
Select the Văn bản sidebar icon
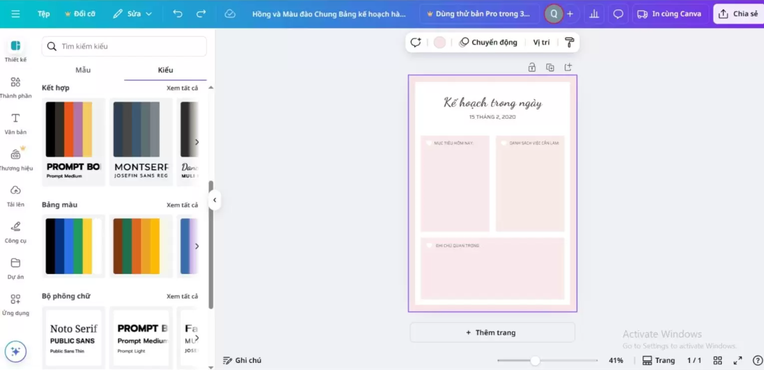[16, 123]
